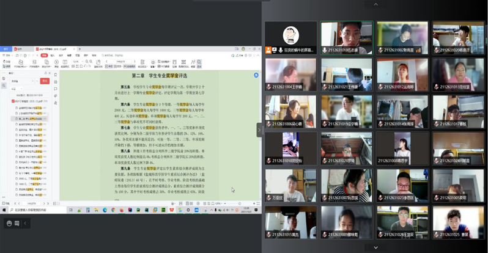Image resolution: width=488 pixels, height=253 pixels.
Task: Expand the participant gallery with bottom chevron
Action: coord(375,247)
